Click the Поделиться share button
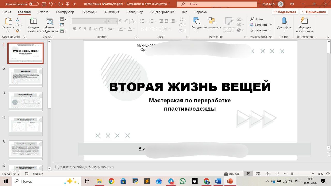The image size is (331, 186). (x=285, y=12)
